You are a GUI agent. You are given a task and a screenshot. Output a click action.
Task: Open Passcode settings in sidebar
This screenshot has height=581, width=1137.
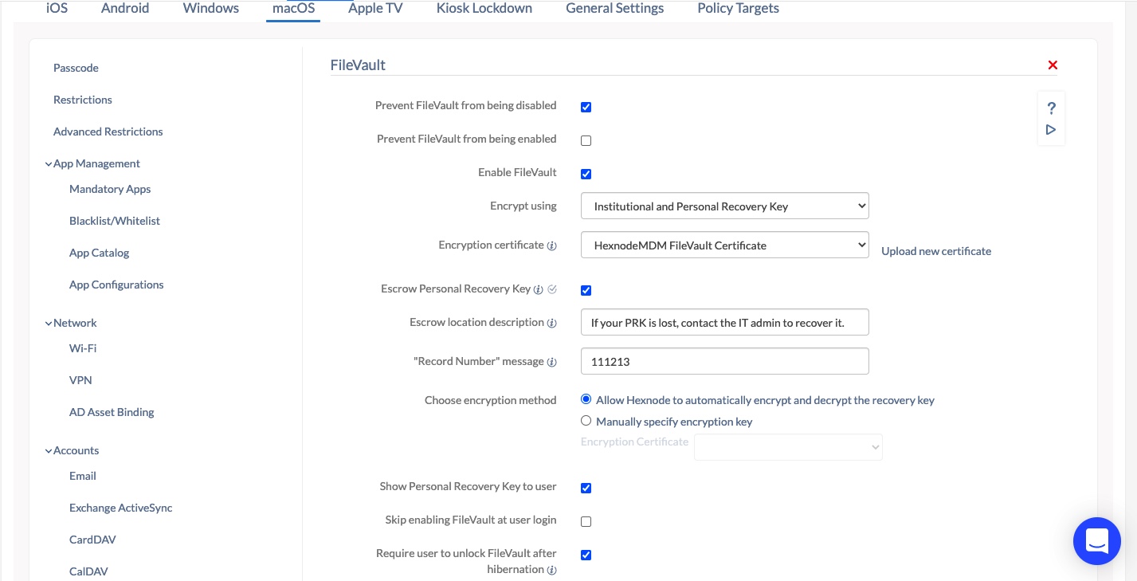[76, 68]
